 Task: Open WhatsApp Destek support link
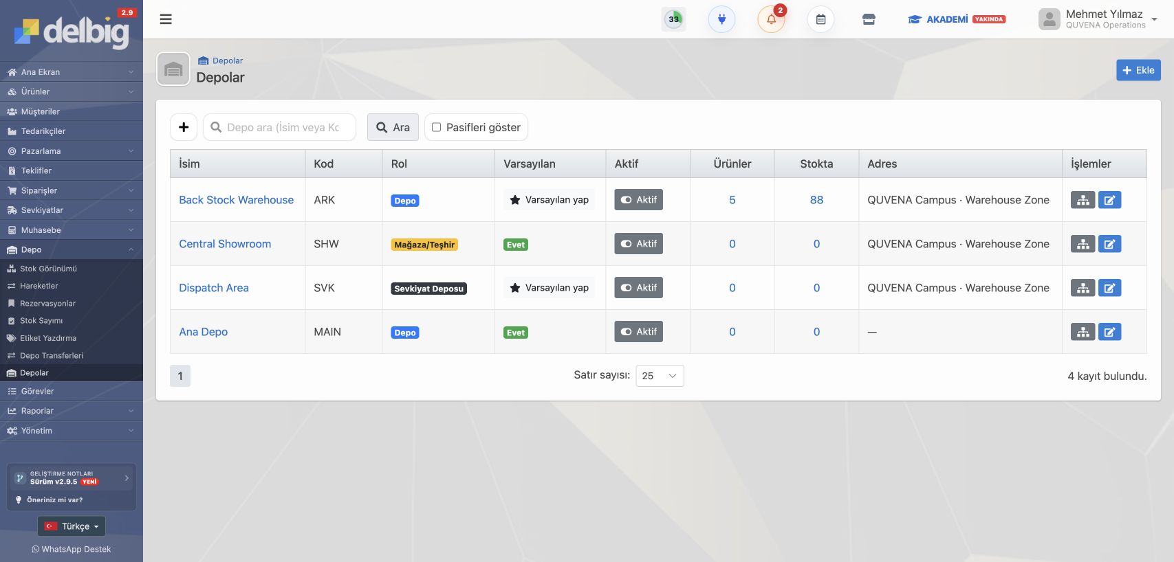tap(72, 549)
